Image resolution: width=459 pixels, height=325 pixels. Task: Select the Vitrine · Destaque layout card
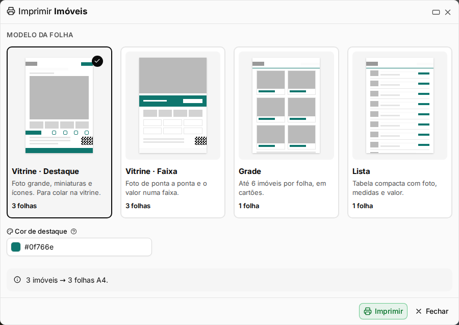[60, 132]
